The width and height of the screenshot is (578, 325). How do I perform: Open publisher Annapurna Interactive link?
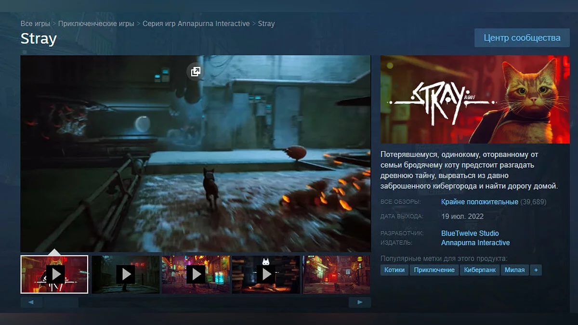(475, 243)
